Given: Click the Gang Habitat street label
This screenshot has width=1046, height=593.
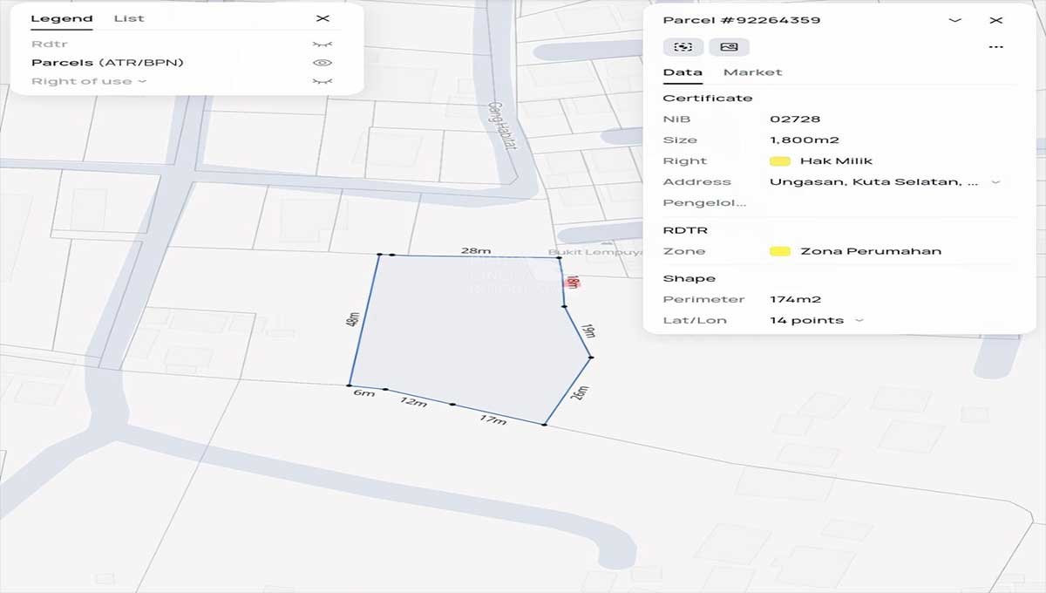Looking at the screenshot, I should (501, 125).
